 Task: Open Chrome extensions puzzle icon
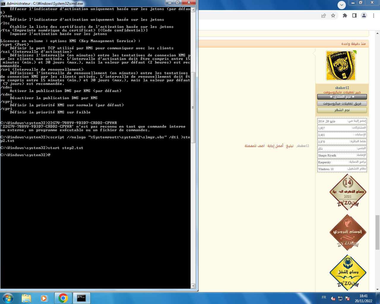click(345, 15)
